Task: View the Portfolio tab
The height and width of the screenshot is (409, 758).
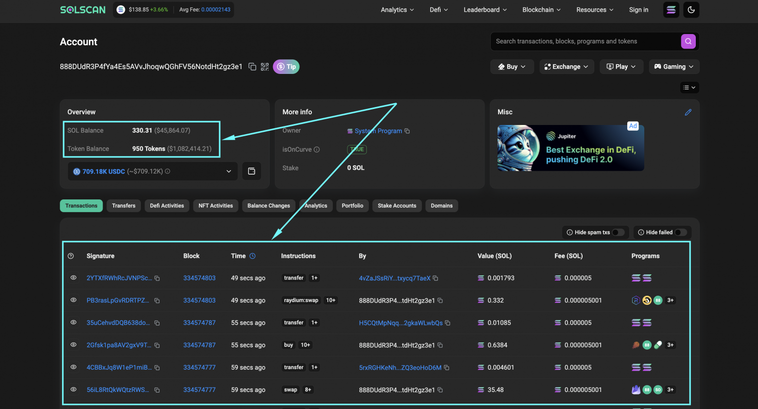Action: (x=352, y=206)
